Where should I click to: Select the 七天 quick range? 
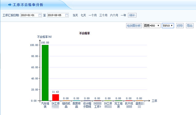[83, 15]
